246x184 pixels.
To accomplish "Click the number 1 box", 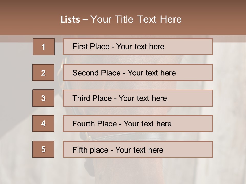I will click(44, 47).
